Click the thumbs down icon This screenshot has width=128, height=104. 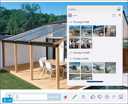(x=100, y=97)
